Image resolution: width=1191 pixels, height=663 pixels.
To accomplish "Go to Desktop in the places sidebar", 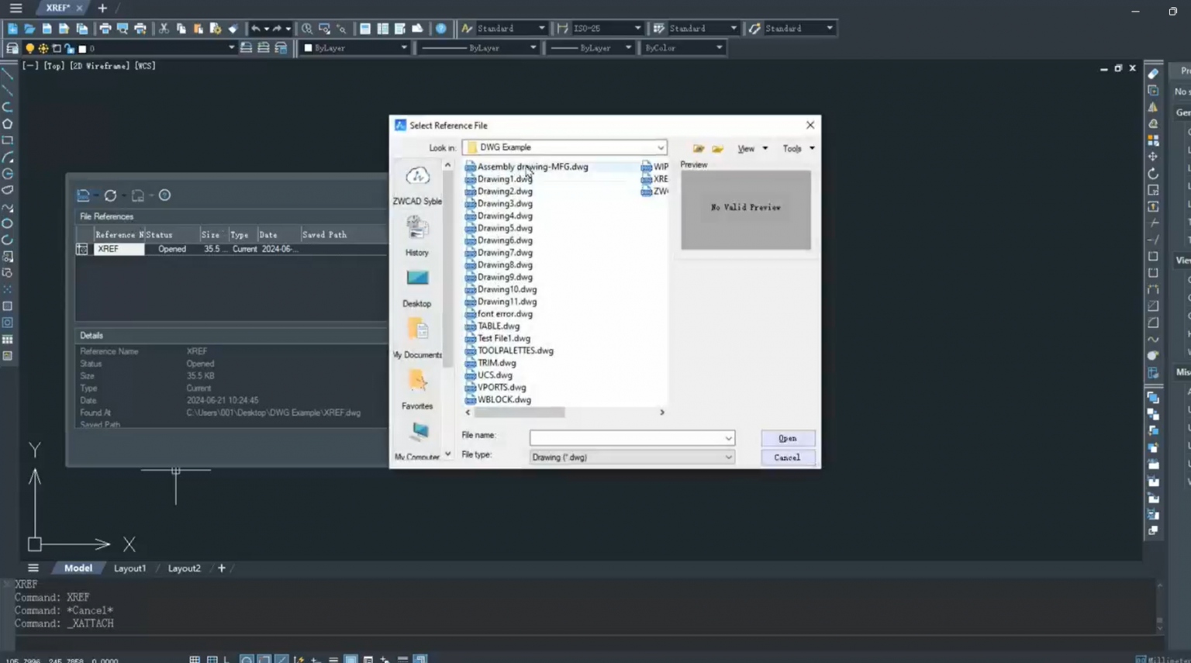I will point(417,279).
